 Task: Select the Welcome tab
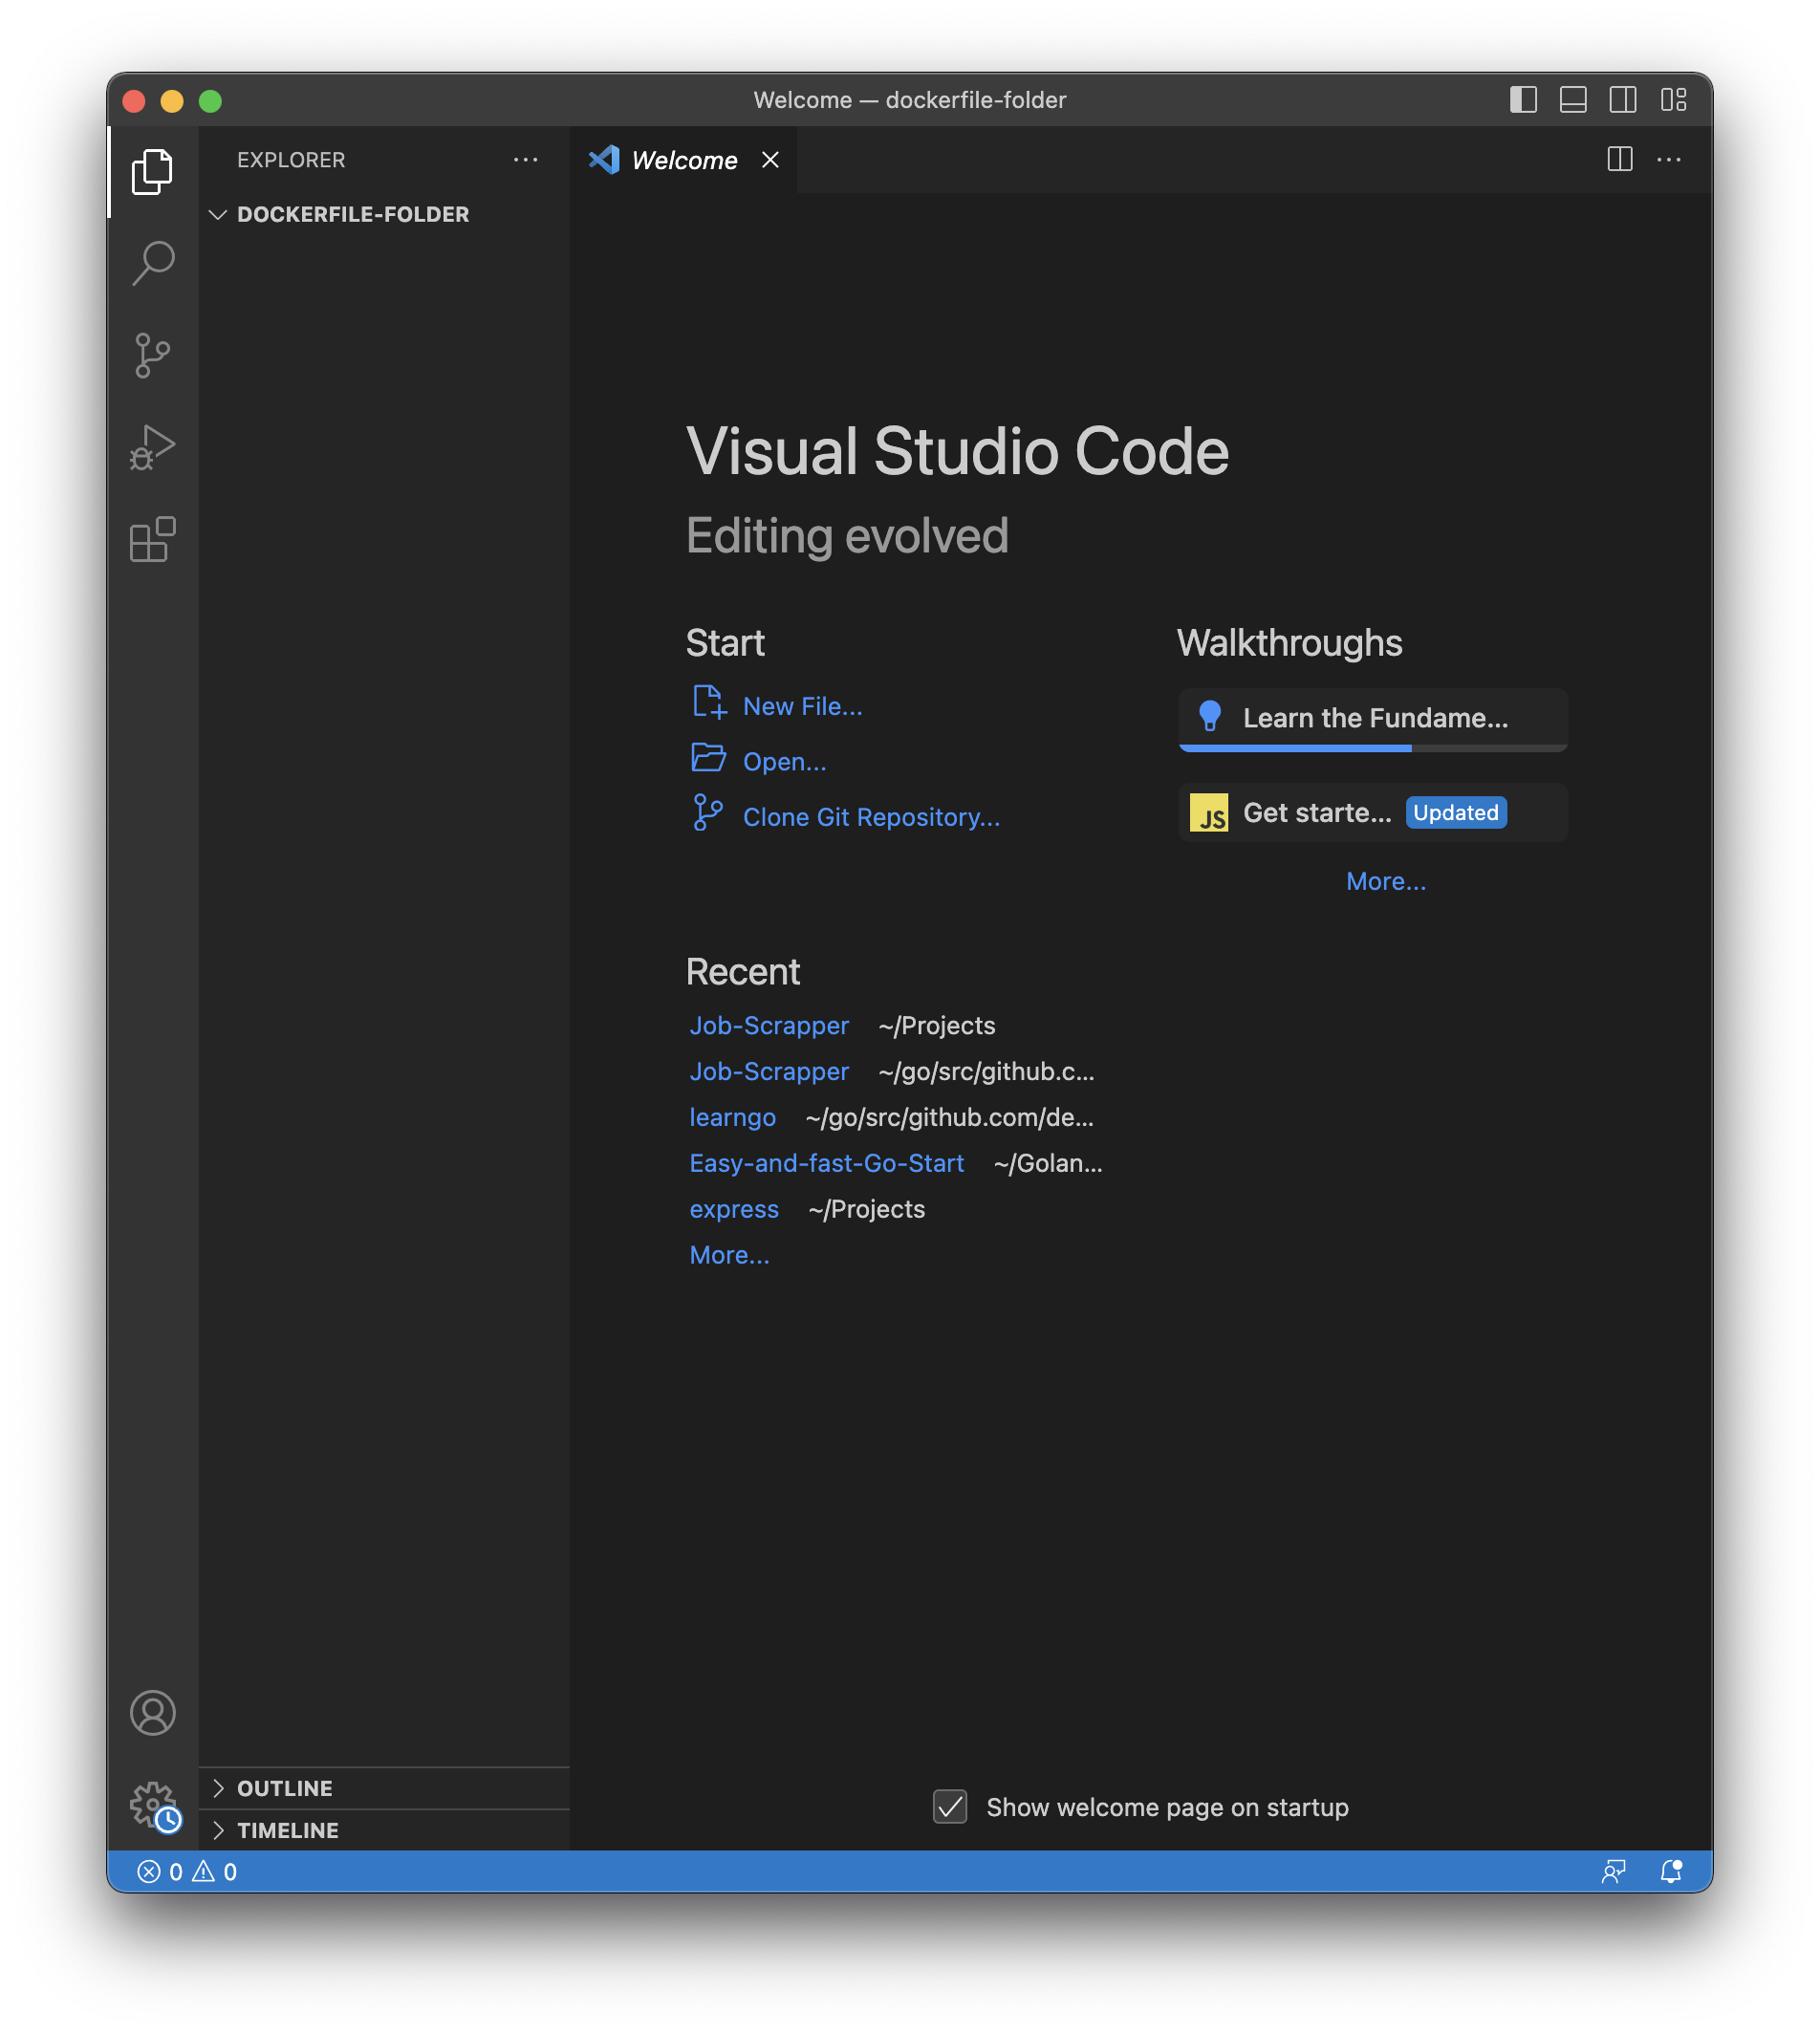pos(684,160)
